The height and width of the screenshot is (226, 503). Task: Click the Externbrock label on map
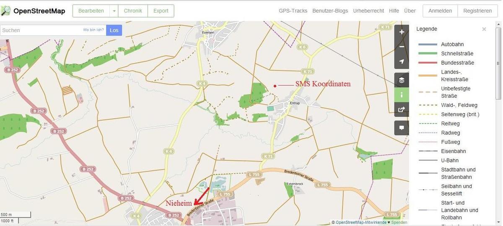tap(295, 184)
